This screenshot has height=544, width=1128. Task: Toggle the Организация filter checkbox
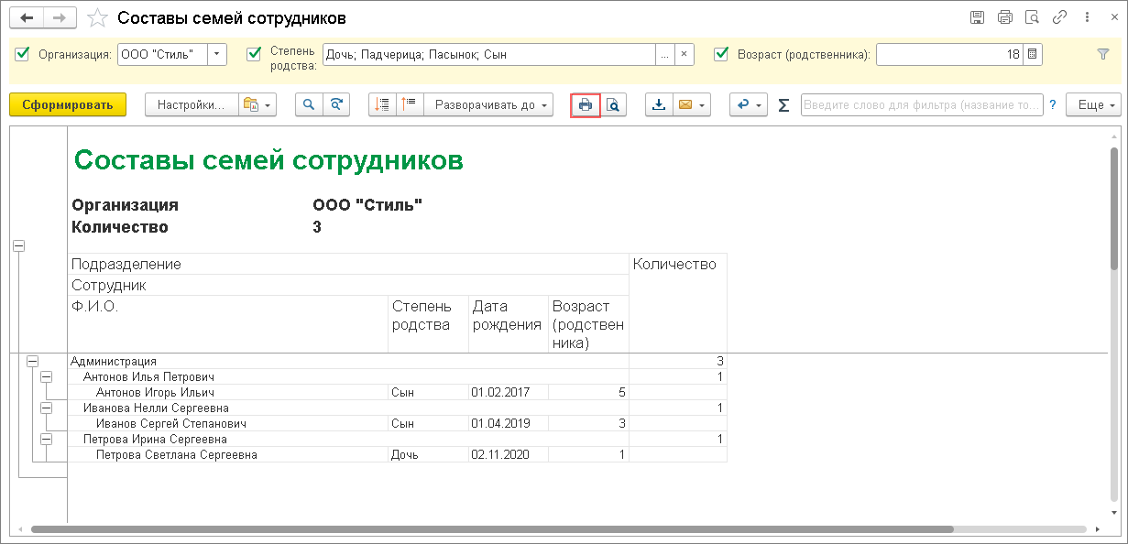23,54
